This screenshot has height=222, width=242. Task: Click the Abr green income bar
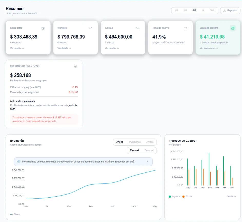pyautogui.click(x=224, y=171)
